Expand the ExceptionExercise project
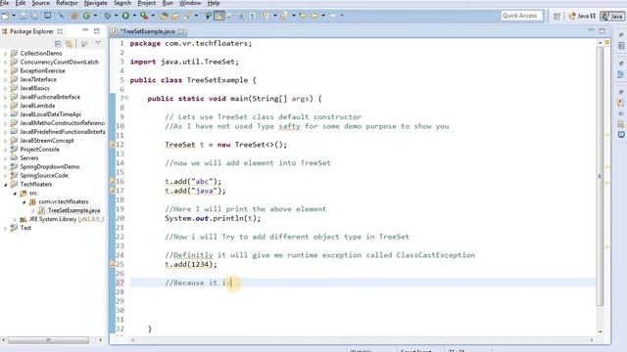 coord(5,71)
